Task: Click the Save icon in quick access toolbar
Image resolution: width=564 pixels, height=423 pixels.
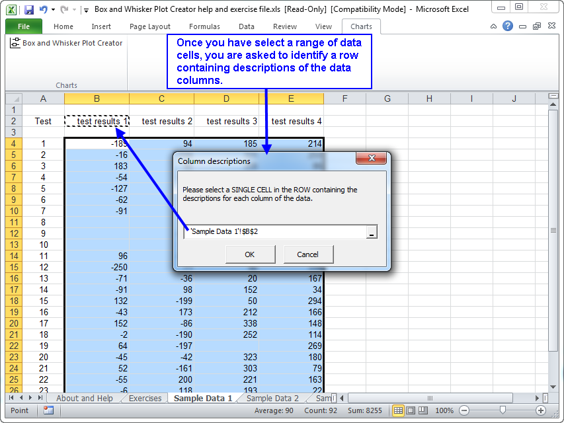Action: 28,10
